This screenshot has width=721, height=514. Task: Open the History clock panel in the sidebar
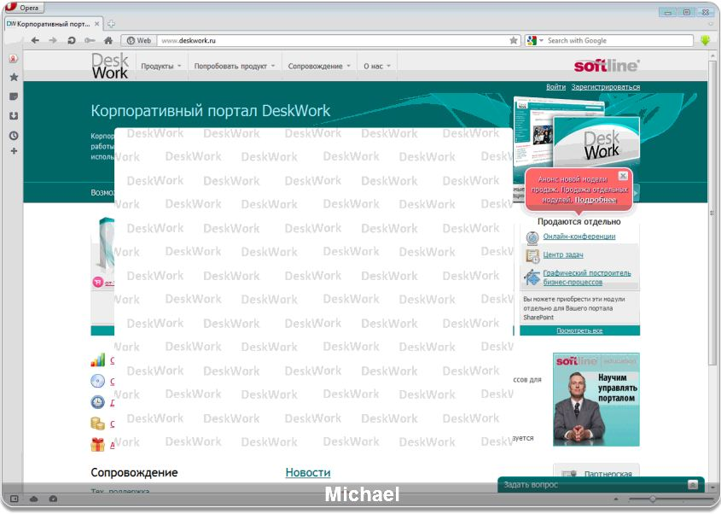tap(14, 136)
